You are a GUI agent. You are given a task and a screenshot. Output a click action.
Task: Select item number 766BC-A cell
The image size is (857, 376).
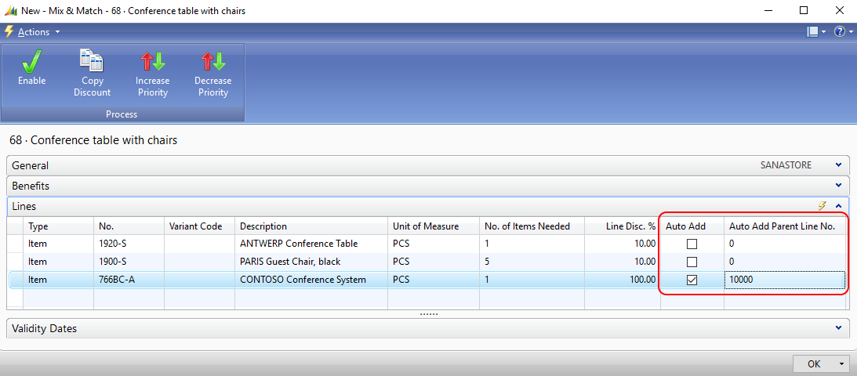pyautogui.click(x=129, y=280)
